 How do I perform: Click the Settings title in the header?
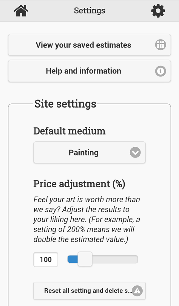click(89, 10)
